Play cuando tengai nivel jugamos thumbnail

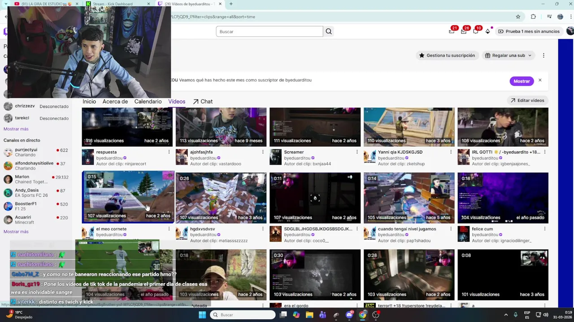[x=409, y=198]
